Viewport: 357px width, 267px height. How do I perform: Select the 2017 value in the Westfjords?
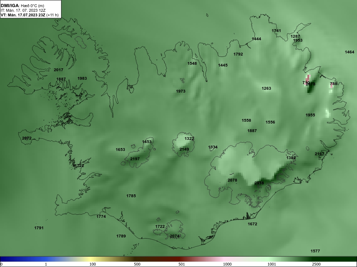tap(59, 70)
